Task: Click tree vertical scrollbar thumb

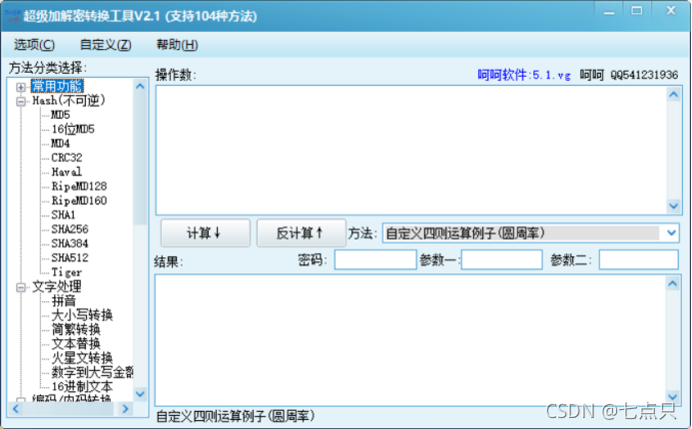Action: click(140, 159)
